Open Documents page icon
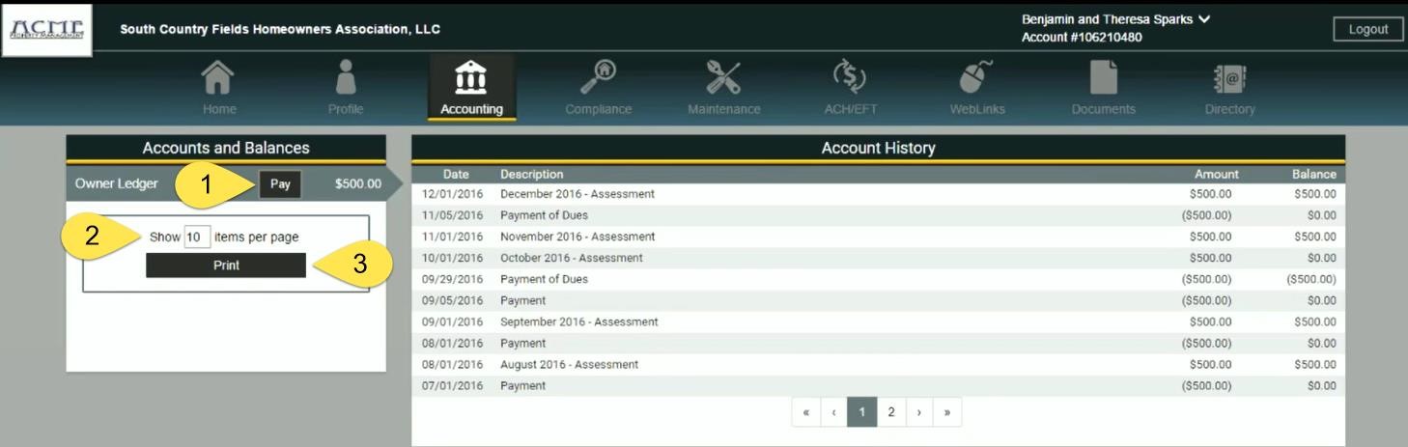The image size is (1408, 447). 1103,78
